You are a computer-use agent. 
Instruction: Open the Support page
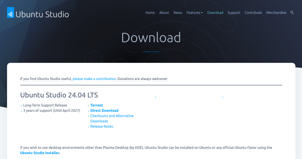coord(234,13)
